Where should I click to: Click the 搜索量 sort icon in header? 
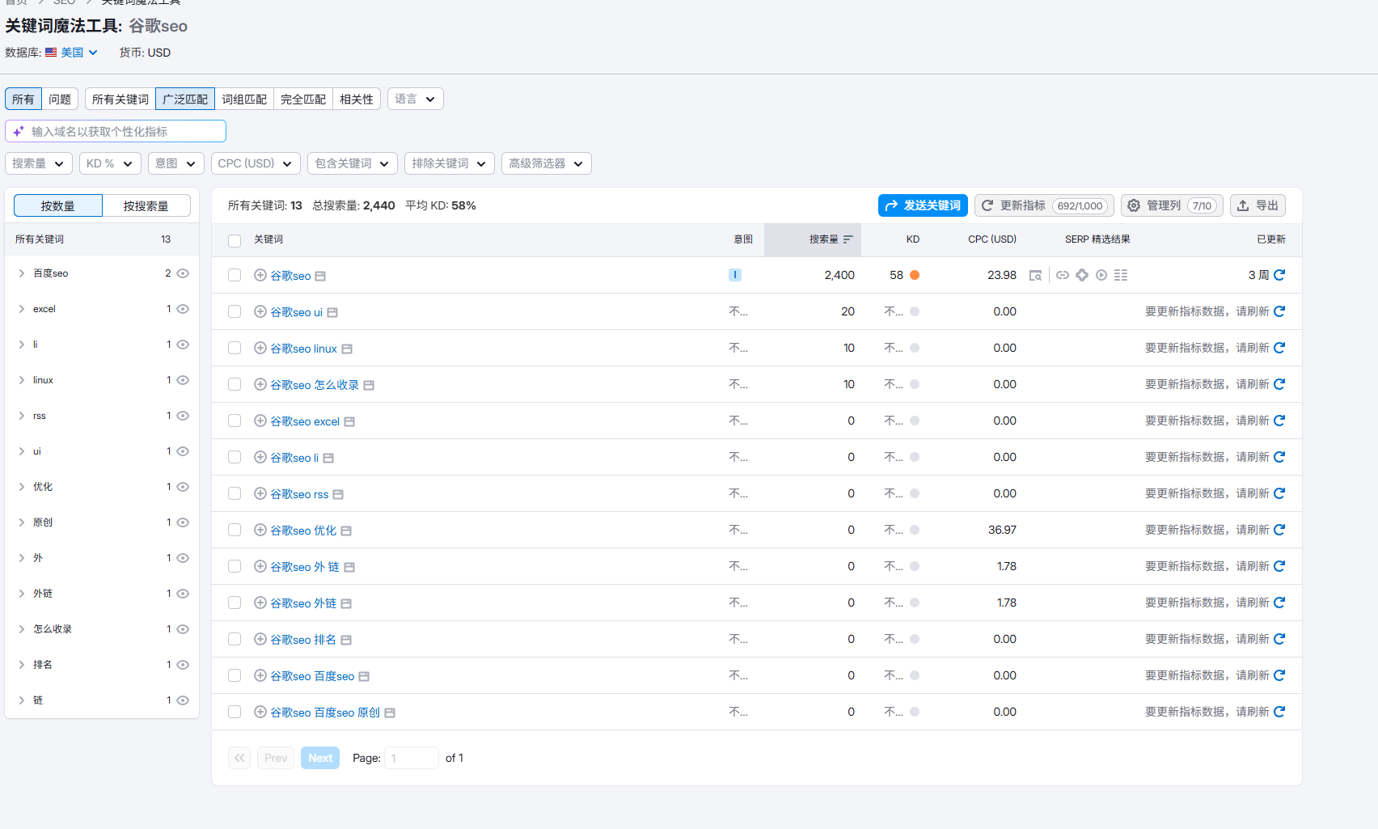848,239
